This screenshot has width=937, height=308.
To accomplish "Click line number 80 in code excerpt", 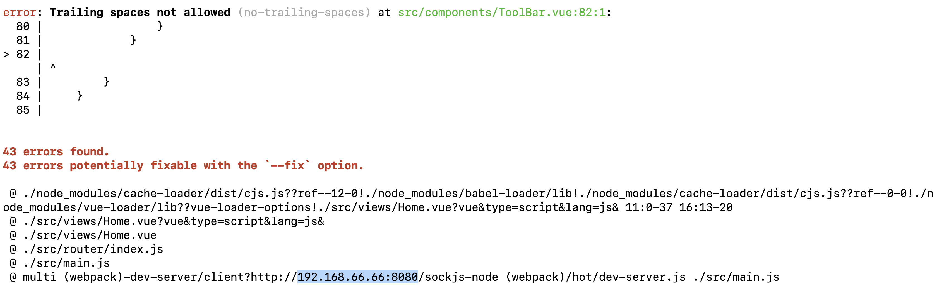I will click(x=23, y=26).
